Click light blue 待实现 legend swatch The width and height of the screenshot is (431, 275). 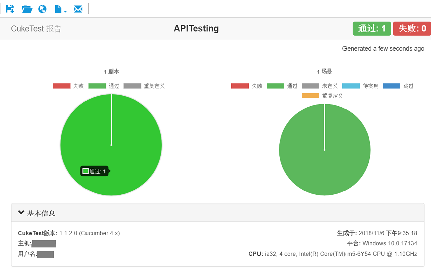click(351, 86)
